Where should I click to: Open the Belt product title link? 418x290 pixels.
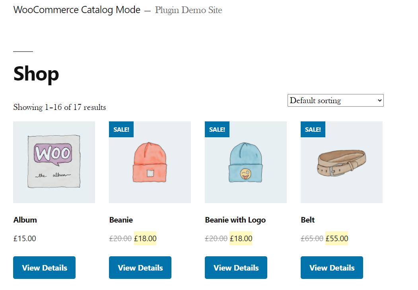coord(307,220)
